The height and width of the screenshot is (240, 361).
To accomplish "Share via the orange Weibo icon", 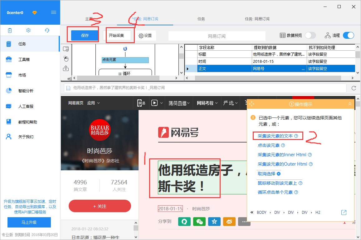I will 229,222.
